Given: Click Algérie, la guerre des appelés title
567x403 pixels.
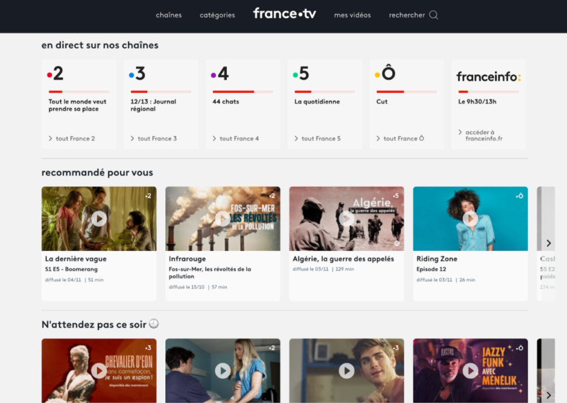Looking at the screenshot, I should click(x=343, y=259).
